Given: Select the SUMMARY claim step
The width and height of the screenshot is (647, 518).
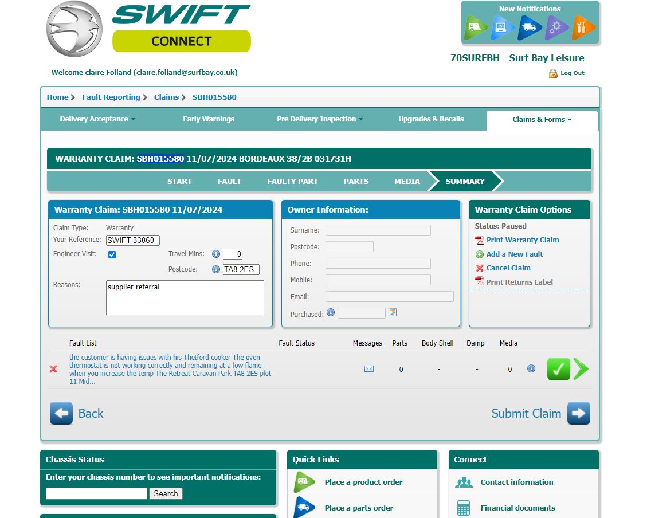Looking at the screenshot, I should (x=465, y=182).
